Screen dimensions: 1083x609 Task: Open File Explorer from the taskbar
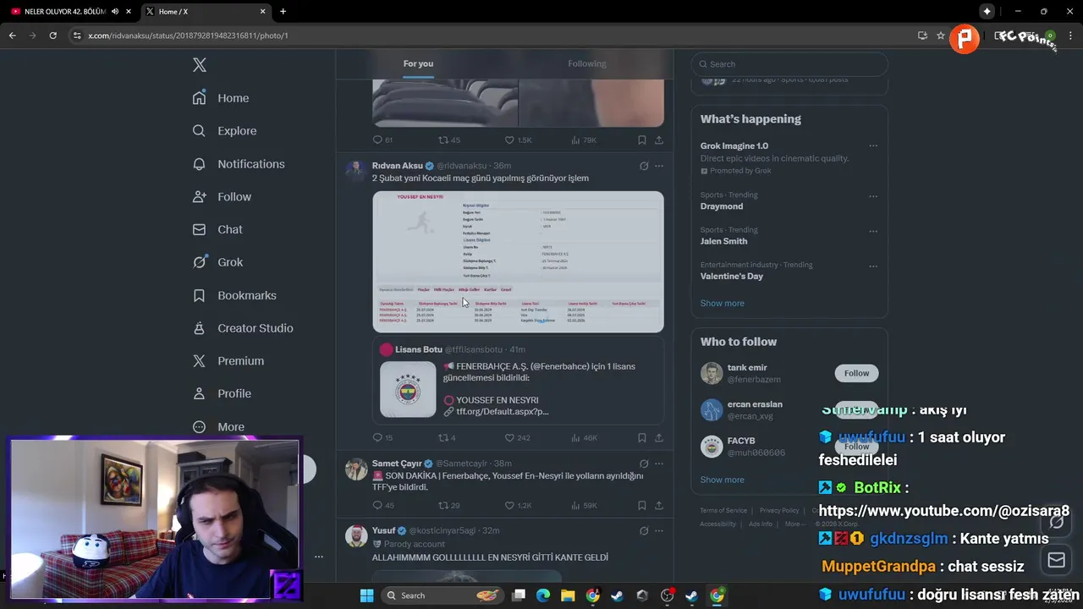coord(568,595)
